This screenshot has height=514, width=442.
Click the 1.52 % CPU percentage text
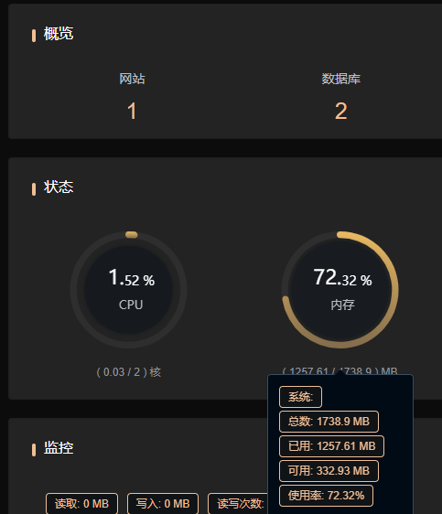(132, 278)
